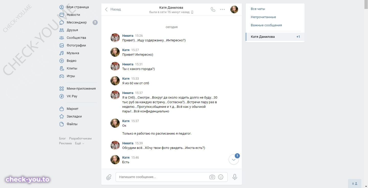
Task: Open Катя's name link at 15:27 message
Action: [x=126, y=50]
